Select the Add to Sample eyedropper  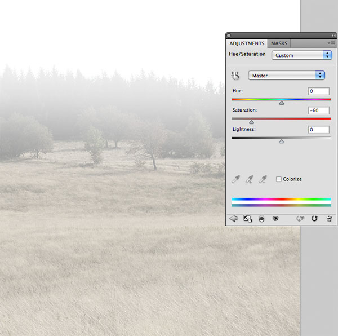coord(250,179)
